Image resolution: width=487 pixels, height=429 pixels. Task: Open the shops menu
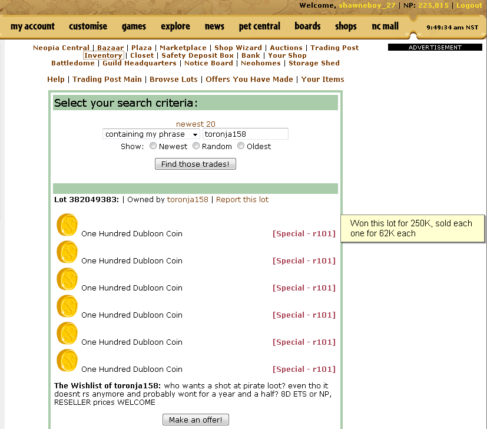click(346, 27)
